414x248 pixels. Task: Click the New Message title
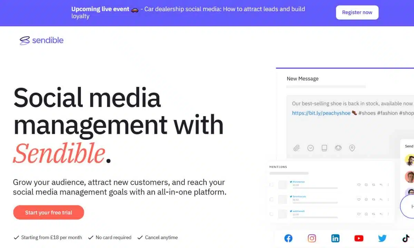[x=303, y=79]
